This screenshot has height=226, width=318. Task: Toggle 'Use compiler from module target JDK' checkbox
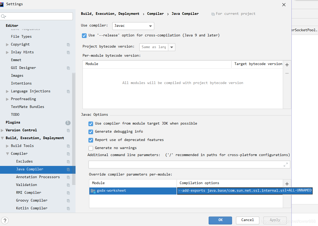pyautogui.click(x=91, y=124)
